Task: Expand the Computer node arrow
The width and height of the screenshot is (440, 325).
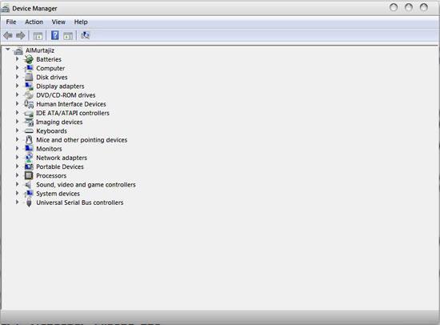Action: pyautogui.click(x=17, y=68)
